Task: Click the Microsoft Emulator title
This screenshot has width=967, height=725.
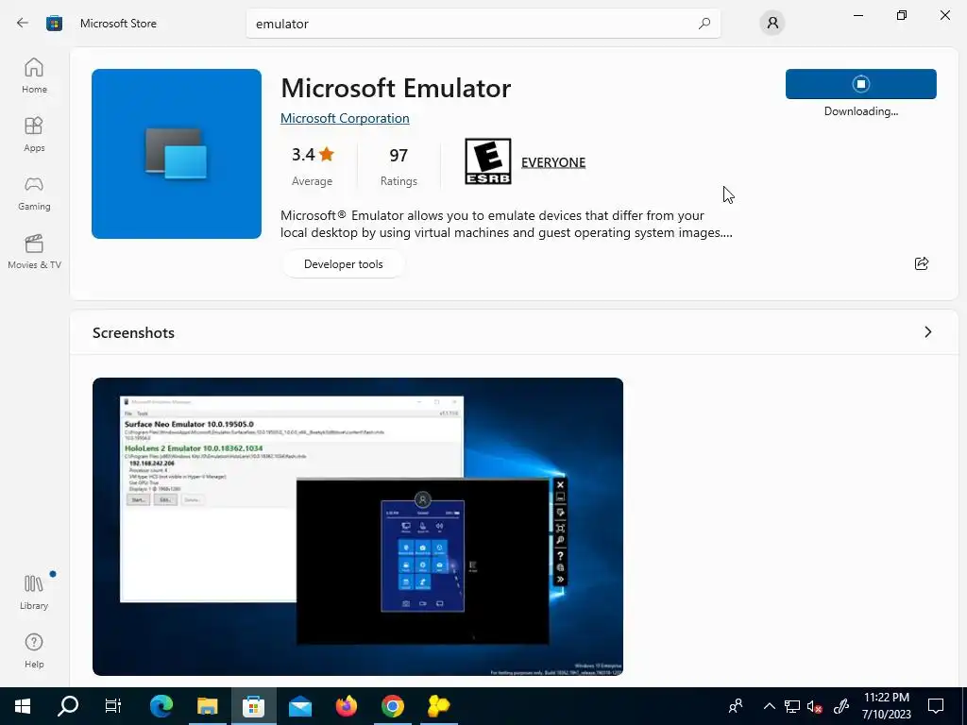Action: (x=396, y=88)
